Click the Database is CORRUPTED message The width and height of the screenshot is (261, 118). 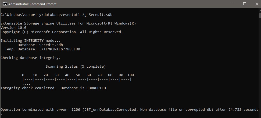(84, 88)
